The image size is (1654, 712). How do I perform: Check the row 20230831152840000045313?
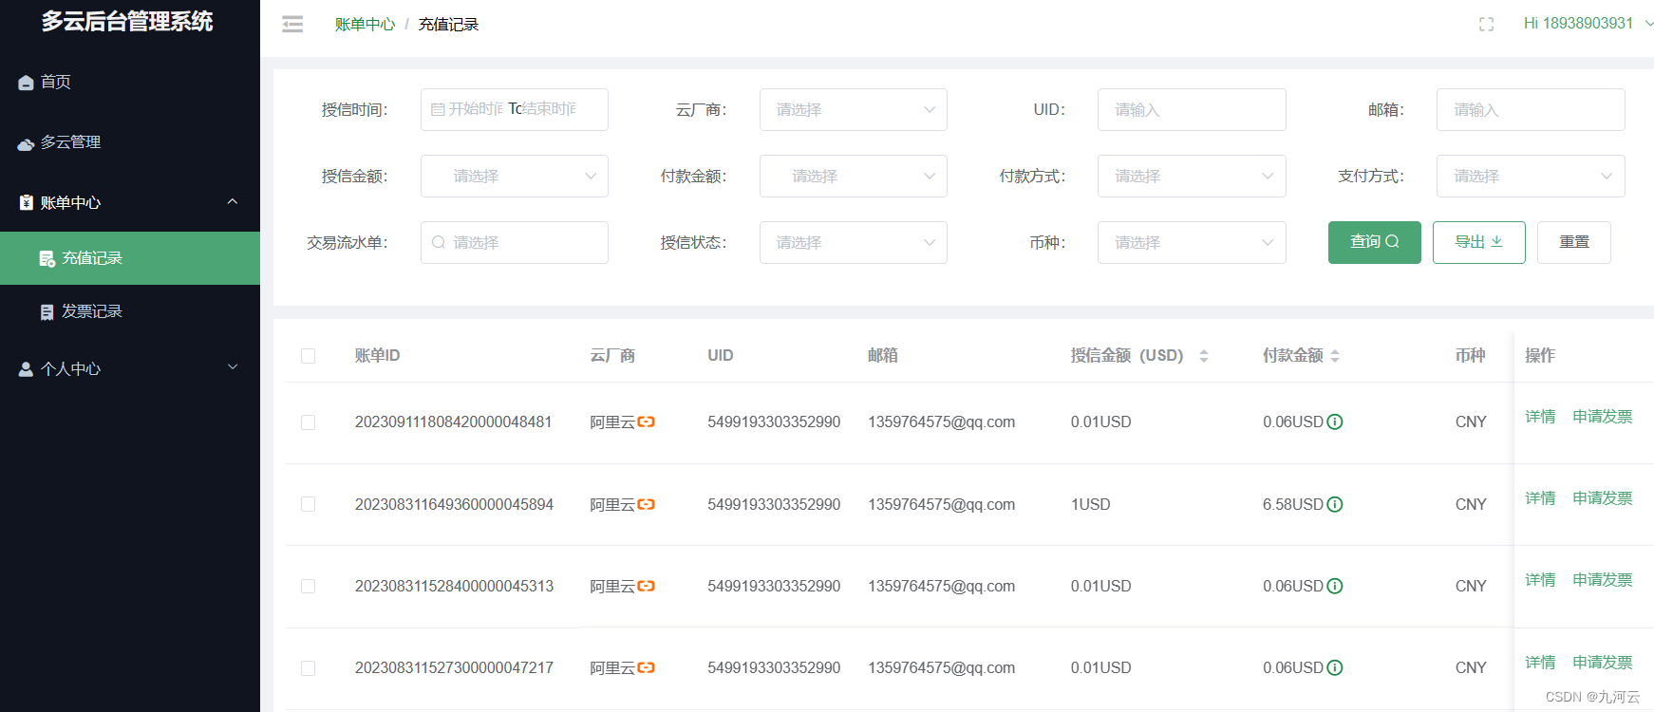pos(308,587)
